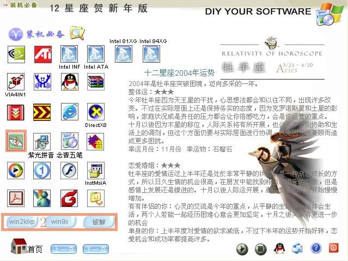Click the Intel 81XG driver icon
This screenshot has height=261, width=348.
[x=124, y=54]
